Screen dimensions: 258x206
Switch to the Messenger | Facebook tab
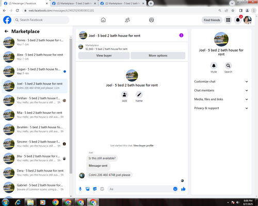pos(26,4)
